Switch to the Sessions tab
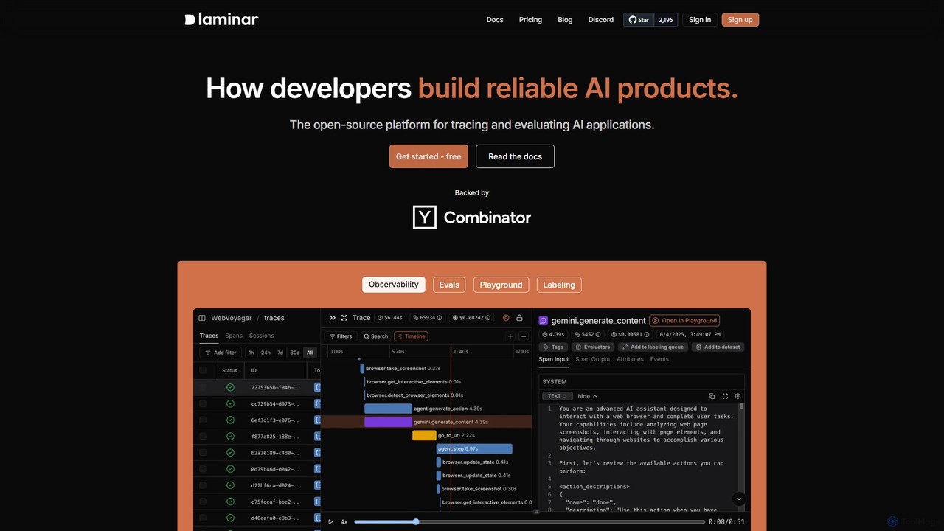 pyautogui.click(x=261, y=336)
